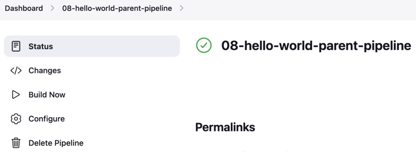Viewport: 416px width, 152px height.
Task: Go to Dashboard via breadcrumb
Action: click(x=24, y=8)
